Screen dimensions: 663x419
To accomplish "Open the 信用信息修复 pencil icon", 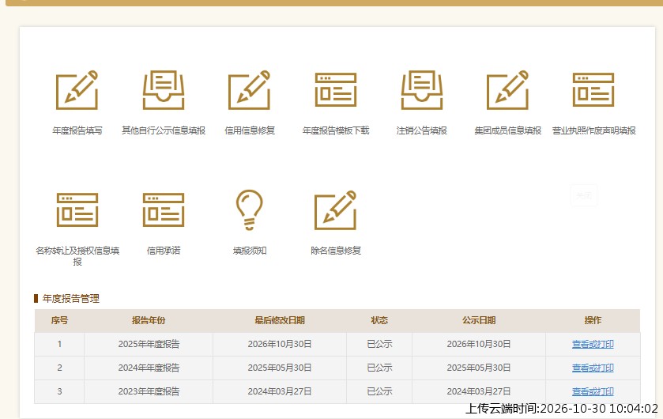I will pyautogui.click(x=250, y=89).
